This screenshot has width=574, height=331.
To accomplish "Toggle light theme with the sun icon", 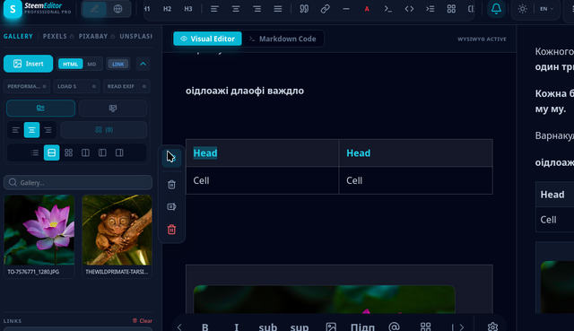I will (522, 9).
